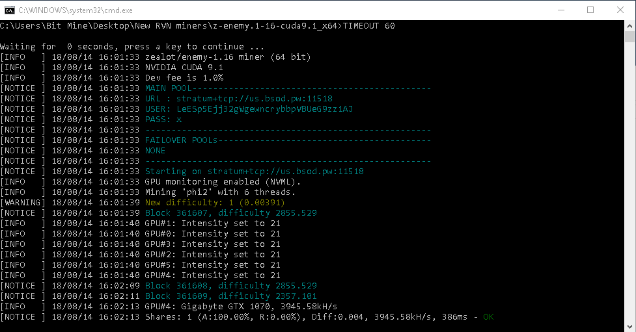Viewport: 636px width, 332px height.
Task: Click the vertical scrollbar thumb
Action: (629, 37)
